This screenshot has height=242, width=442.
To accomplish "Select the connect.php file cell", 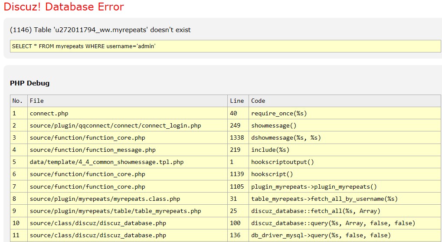I will click(128, 113).
